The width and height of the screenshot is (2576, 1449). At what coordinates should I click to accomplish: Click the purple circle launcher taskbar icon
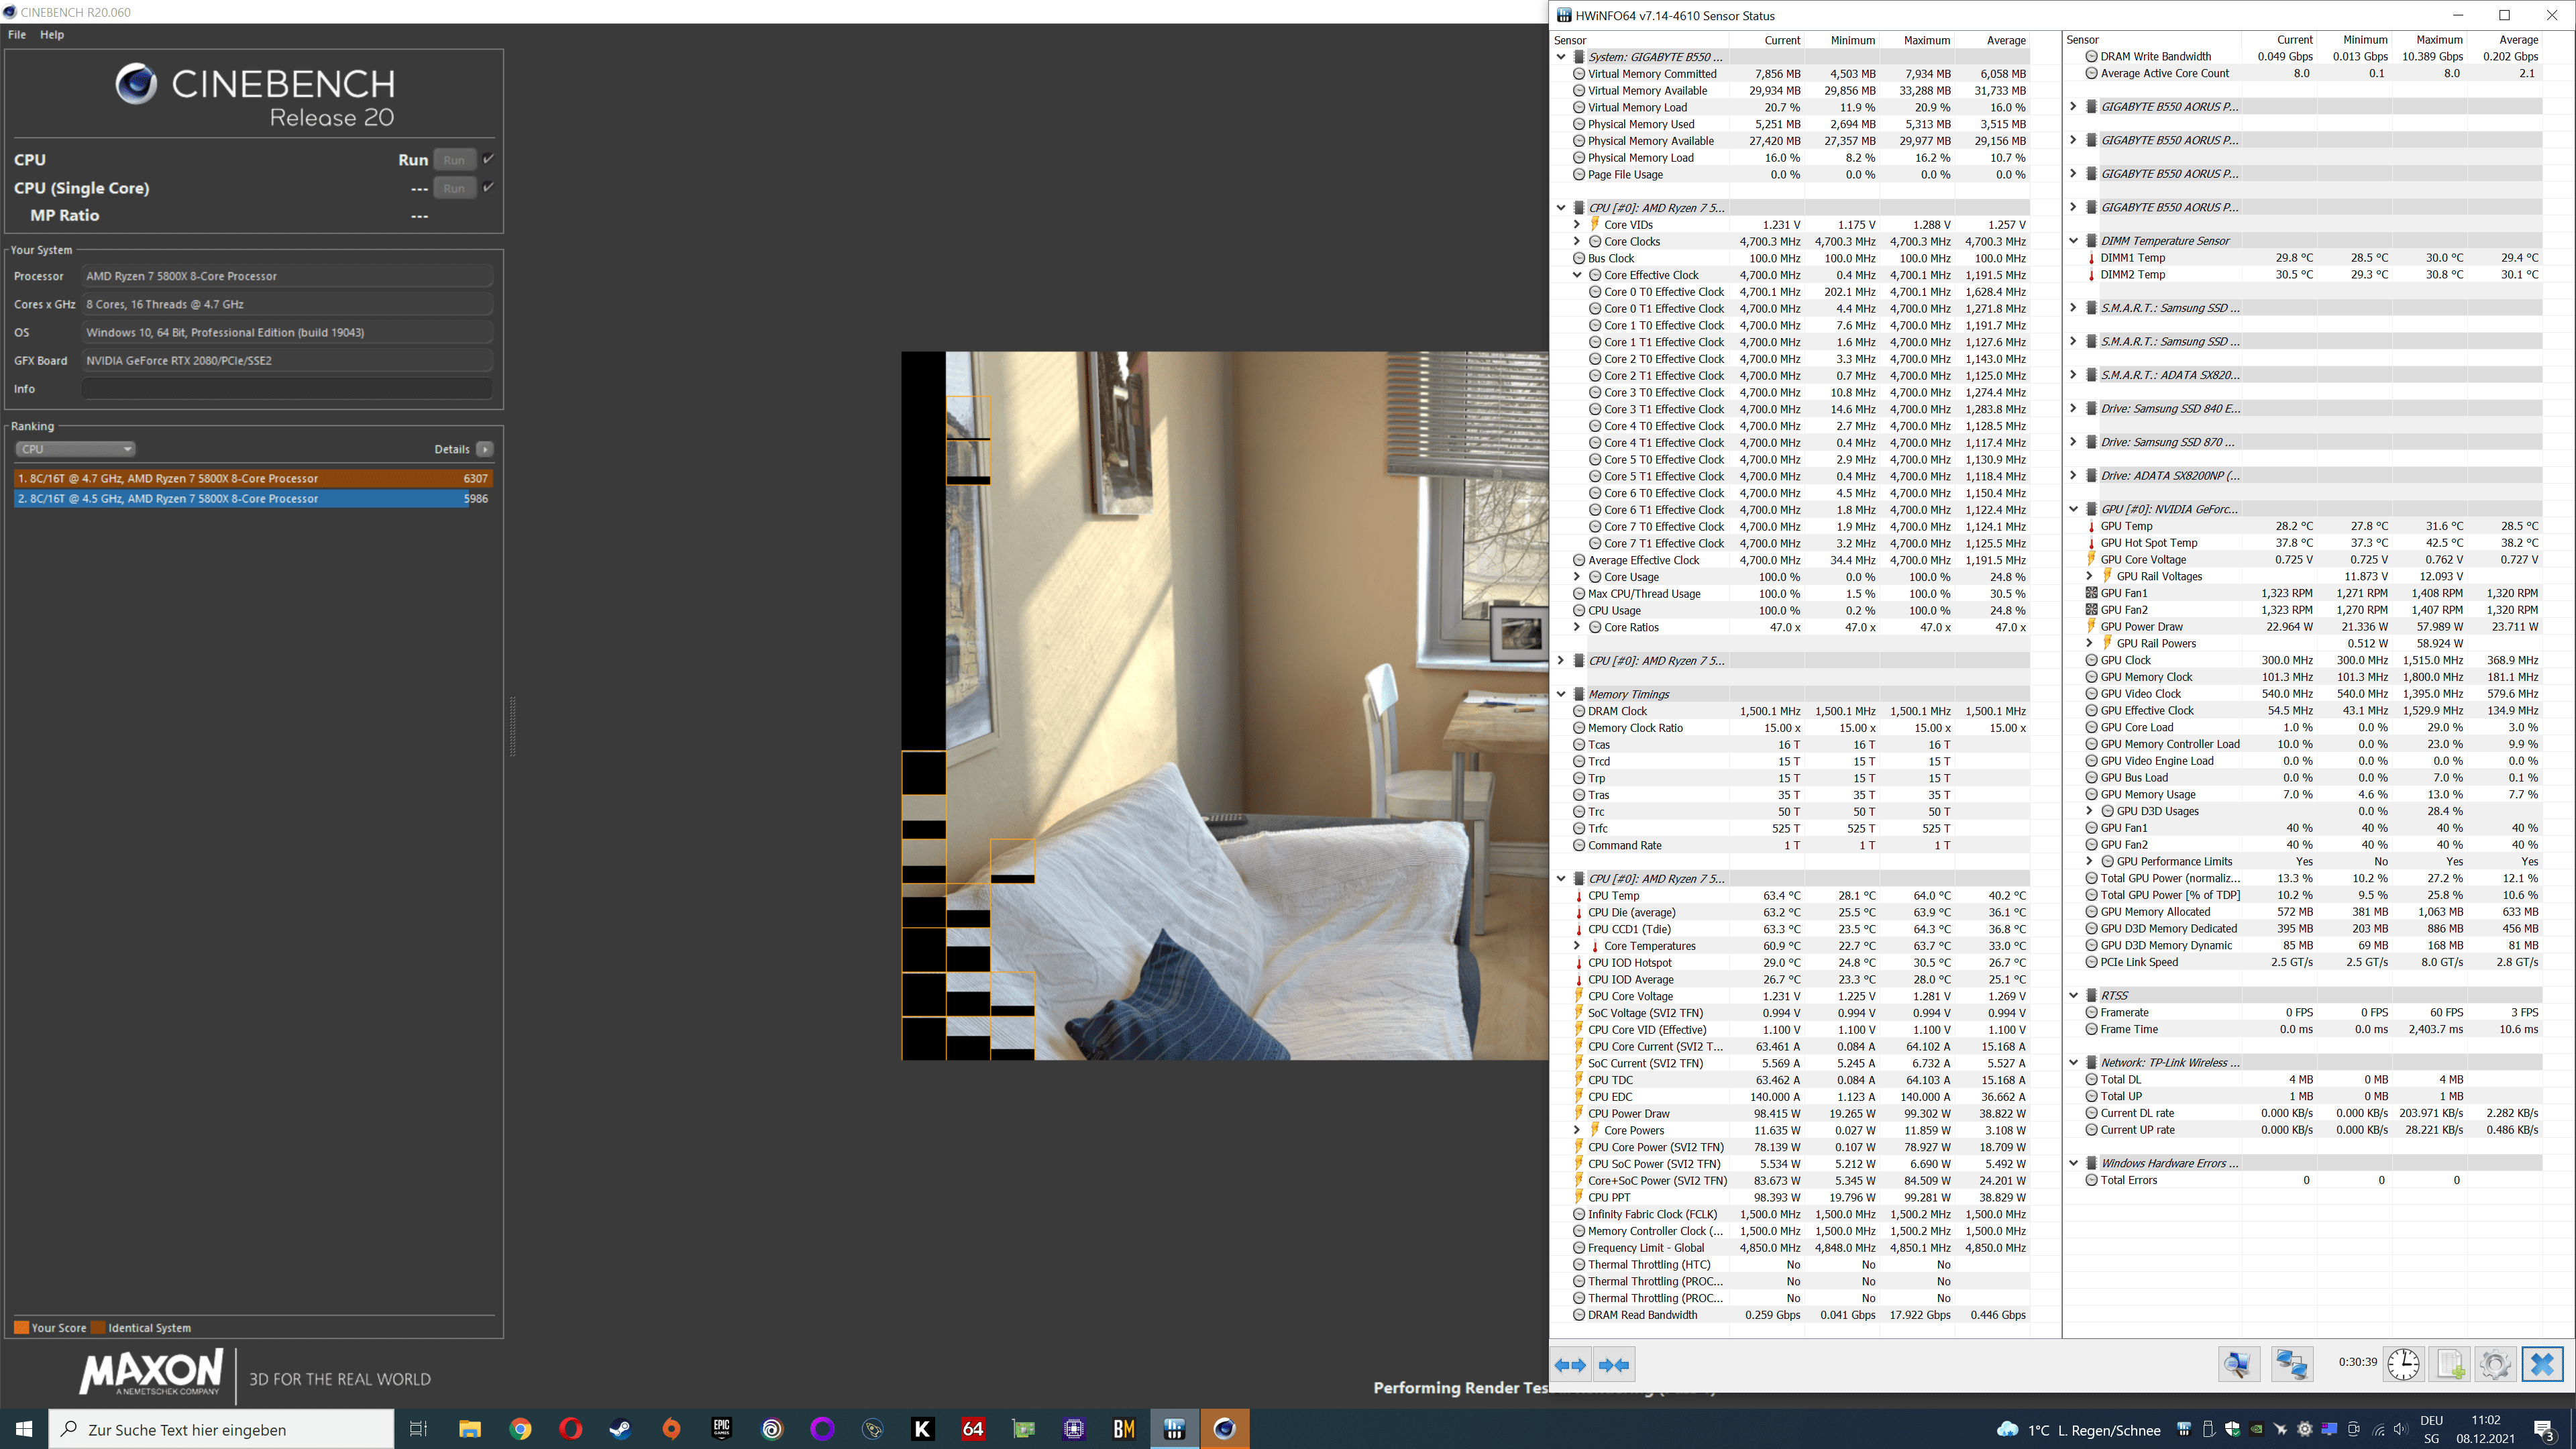pos(822,1429)
